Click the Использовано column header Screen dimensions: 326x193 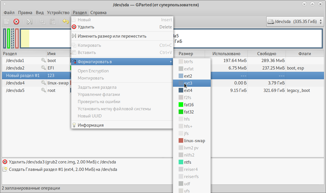point(226,53)
